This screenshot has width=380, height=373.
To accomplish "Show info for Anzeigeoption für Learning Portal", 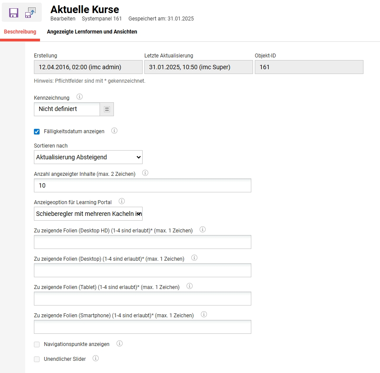I will coord(122,201).
